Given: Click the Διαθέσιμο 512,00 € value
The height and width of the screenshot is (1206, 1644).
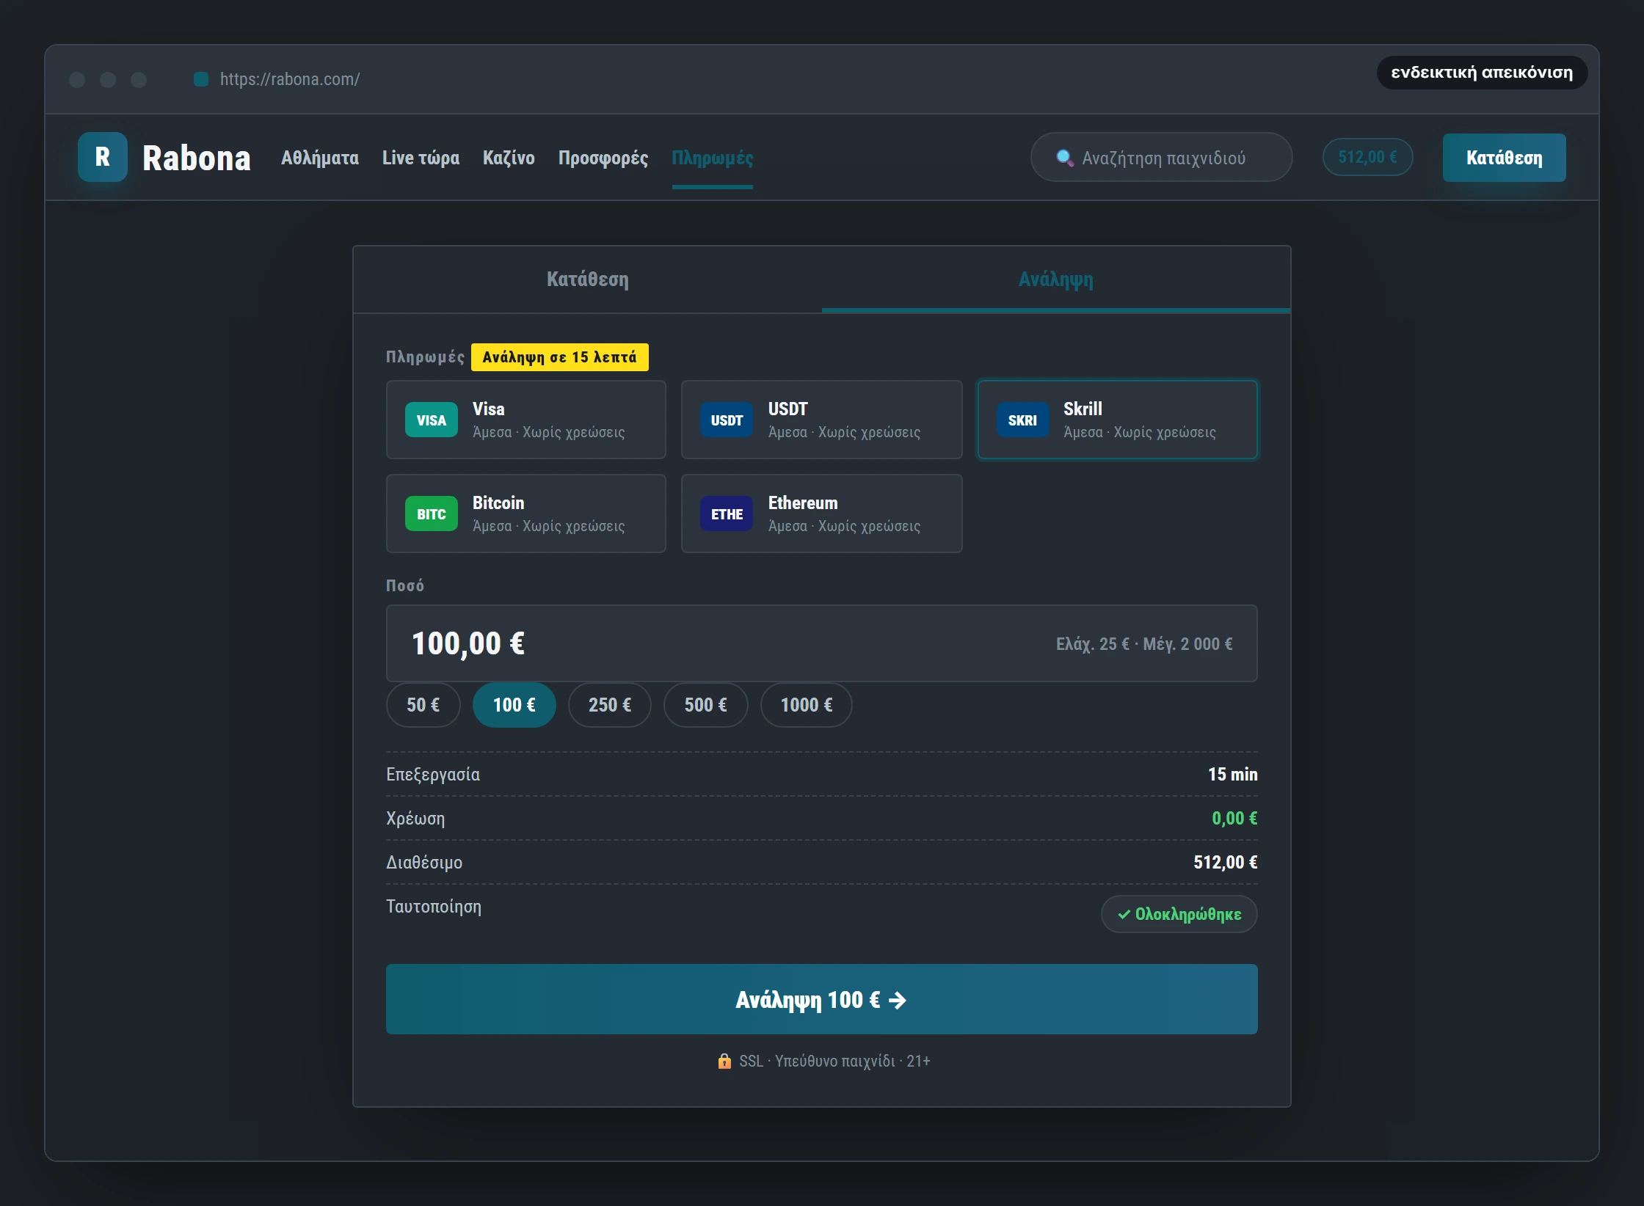Looking at the screenshot, I should (x=1226, y=862).
